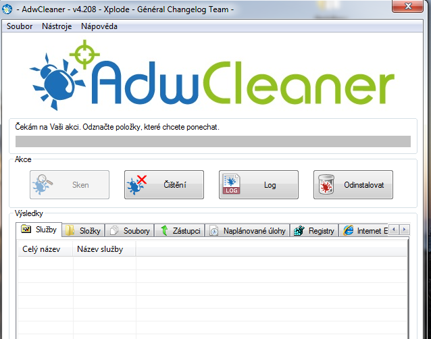
Task: Click the bug with red X icon
Action: (136, 185)
